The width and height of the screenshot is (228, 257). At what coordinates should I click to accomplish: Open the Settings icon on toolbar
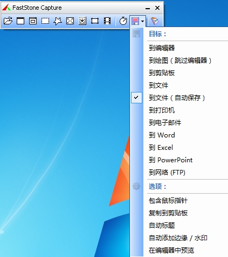click(155, 21)
